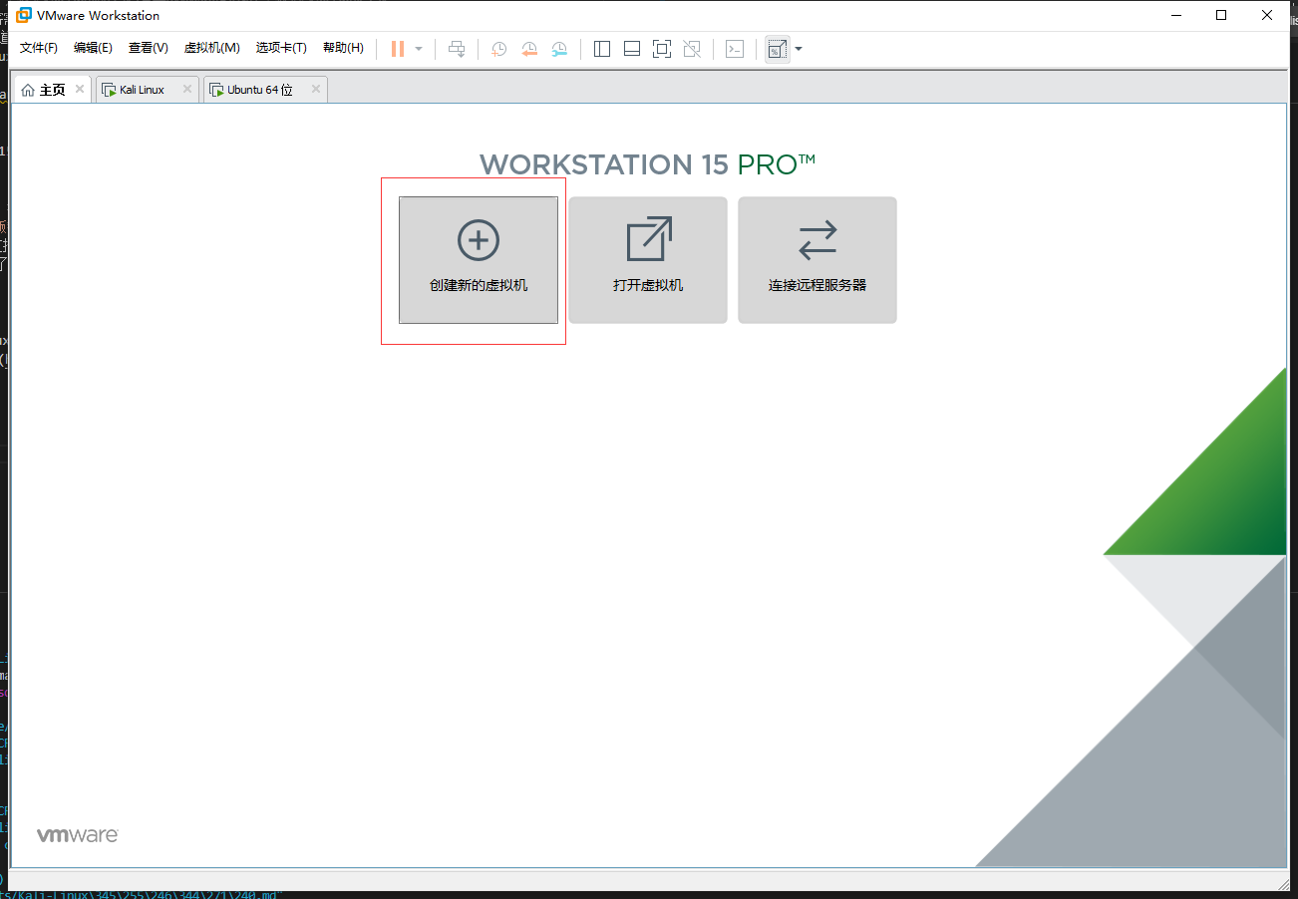The width and height of the screenshot is (1298, 899).
Task: Toggle the library sidebar panel icon
Action: [x=602, y=49]
